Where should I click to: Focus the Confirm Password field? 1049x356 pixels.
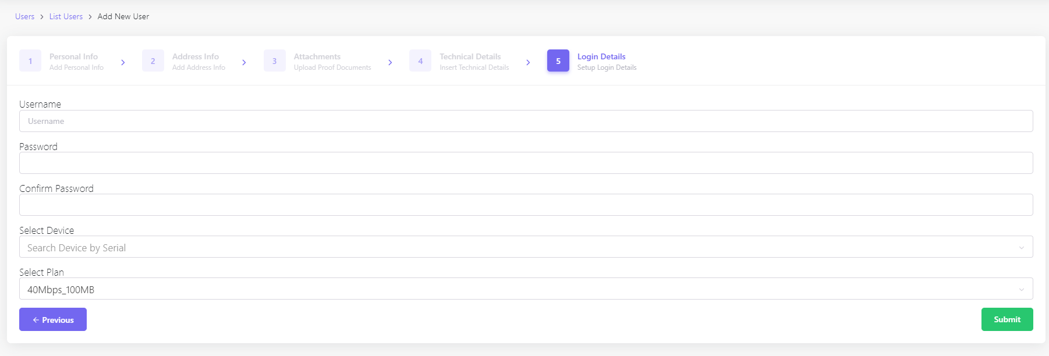coord(526,205)
